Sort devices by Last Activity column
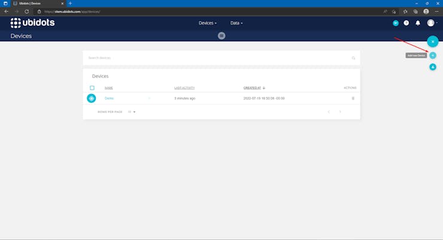This screenshot has height=240, width=443. pyautogui.click(x=184, y=88)
